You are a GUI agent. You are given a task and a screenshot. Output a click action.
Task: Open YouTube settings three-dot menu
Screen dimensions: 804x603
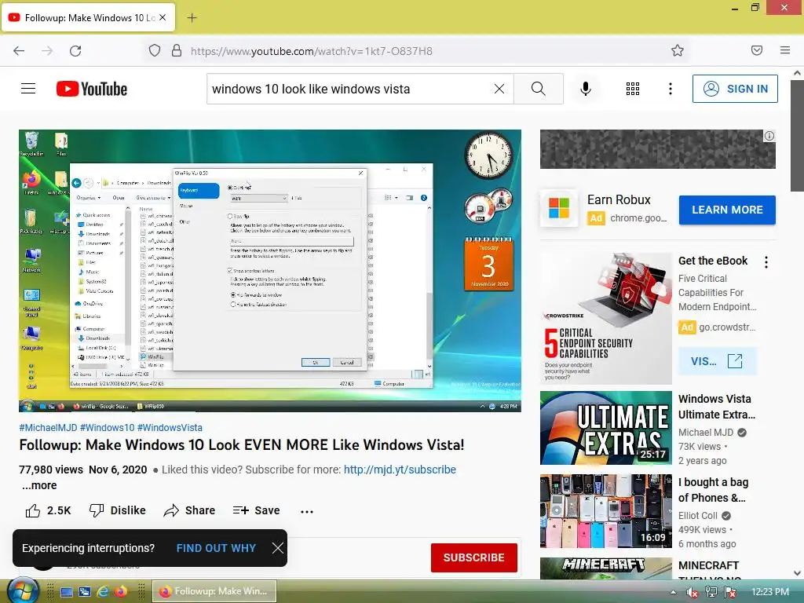pos(671,89)
